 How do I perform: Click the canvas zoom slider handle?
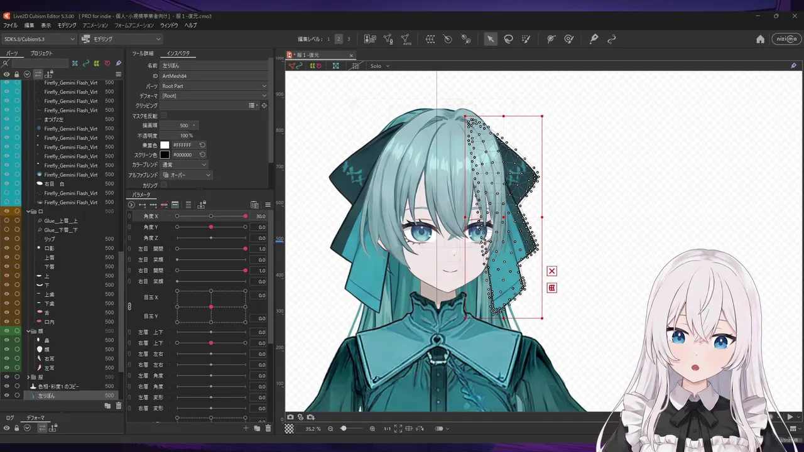point(343,429)
